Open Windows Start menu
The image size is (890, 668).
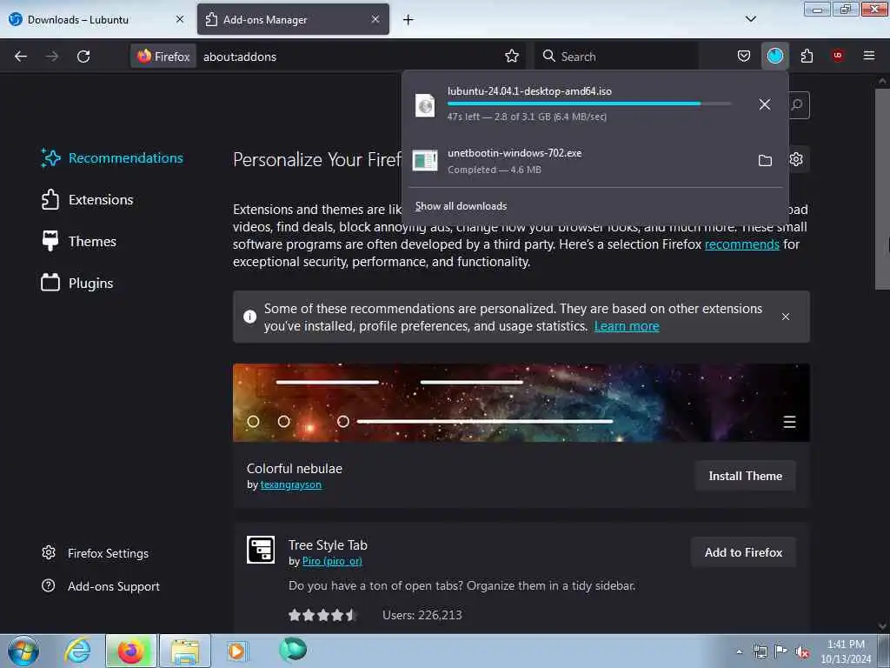tap(23, 651)
